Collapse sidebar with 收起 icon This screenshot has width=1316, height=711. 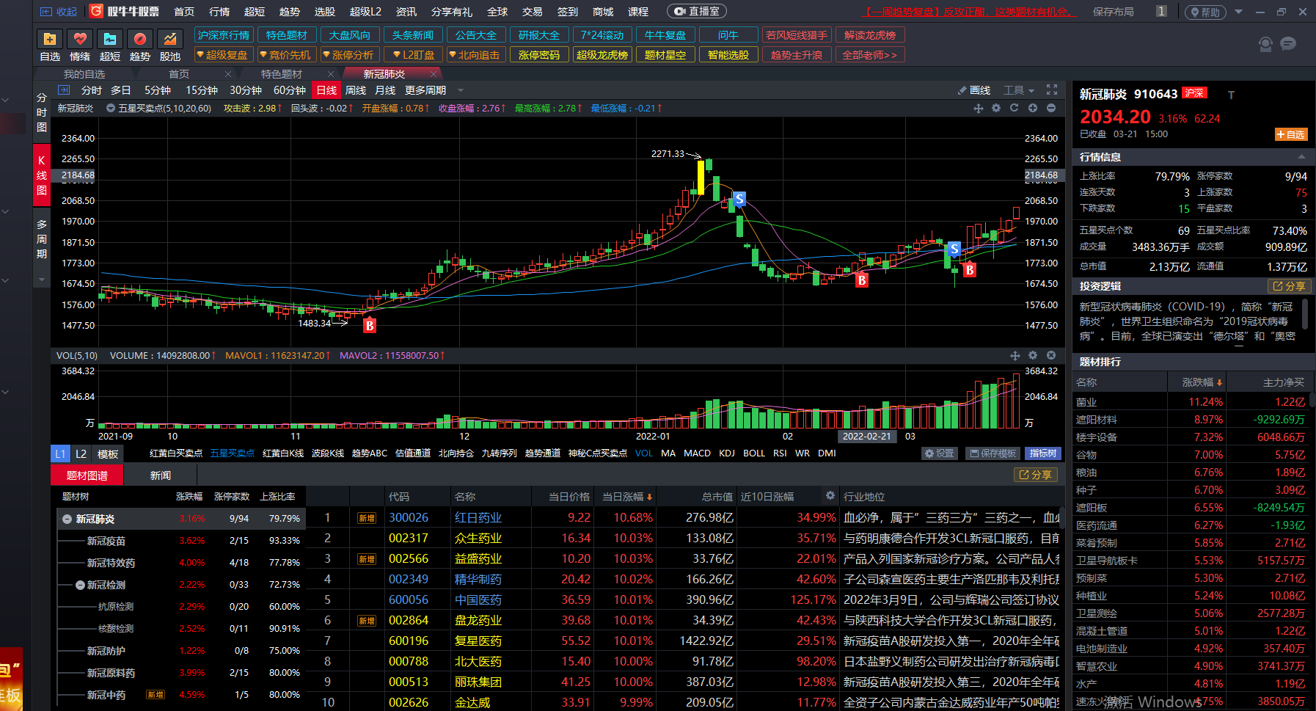(x=59, y=12)
